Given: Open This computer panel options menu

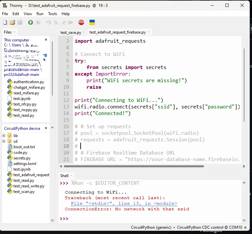Looking at the screenshot, I should (x=46, y=39).
